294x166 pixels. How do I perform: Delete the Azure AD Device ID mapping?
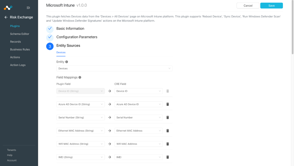[x=168, y=104]
